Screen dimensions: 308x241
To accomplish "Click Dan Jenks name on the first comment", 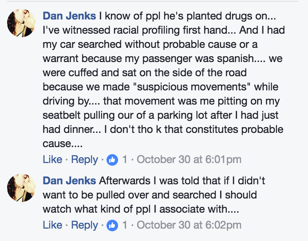I will (x=69, y=16).
